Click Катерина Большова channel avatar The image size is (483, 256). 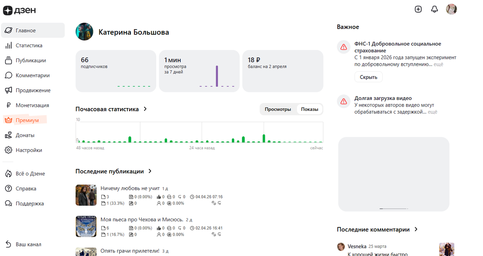pos(85,32)
